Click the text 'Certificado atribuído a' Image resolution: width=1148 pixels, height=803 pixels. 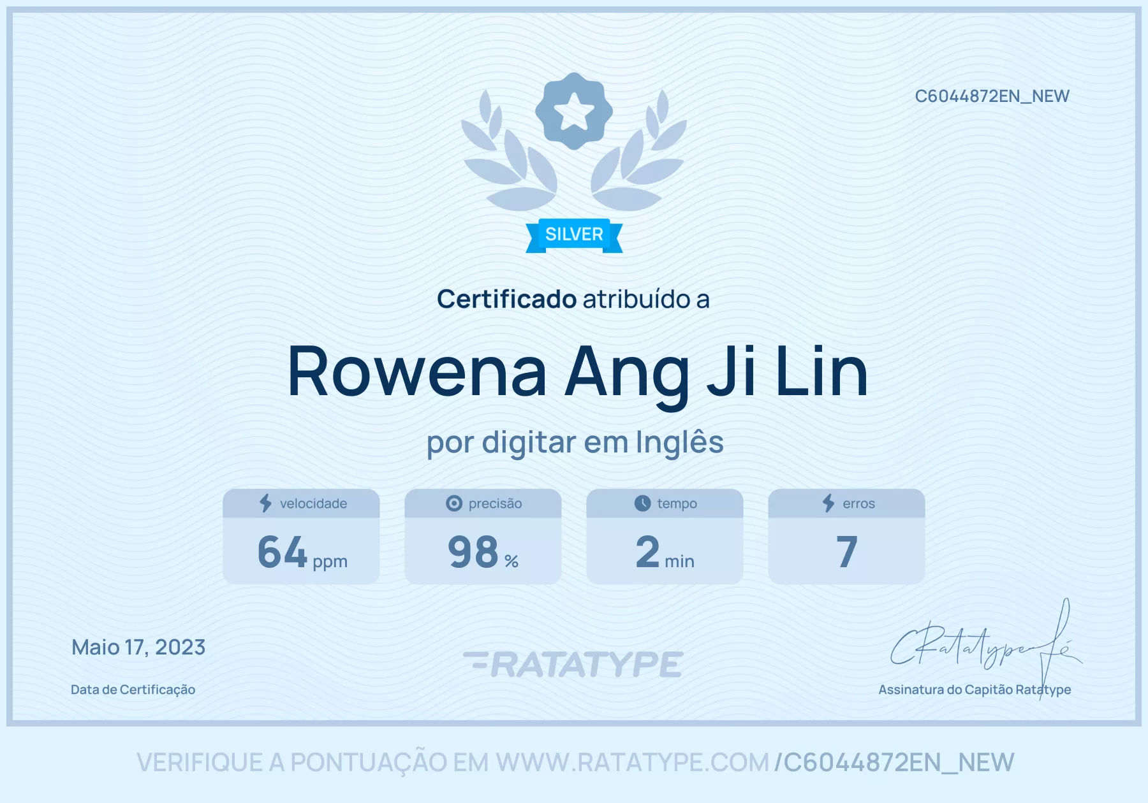click(573, 299)
